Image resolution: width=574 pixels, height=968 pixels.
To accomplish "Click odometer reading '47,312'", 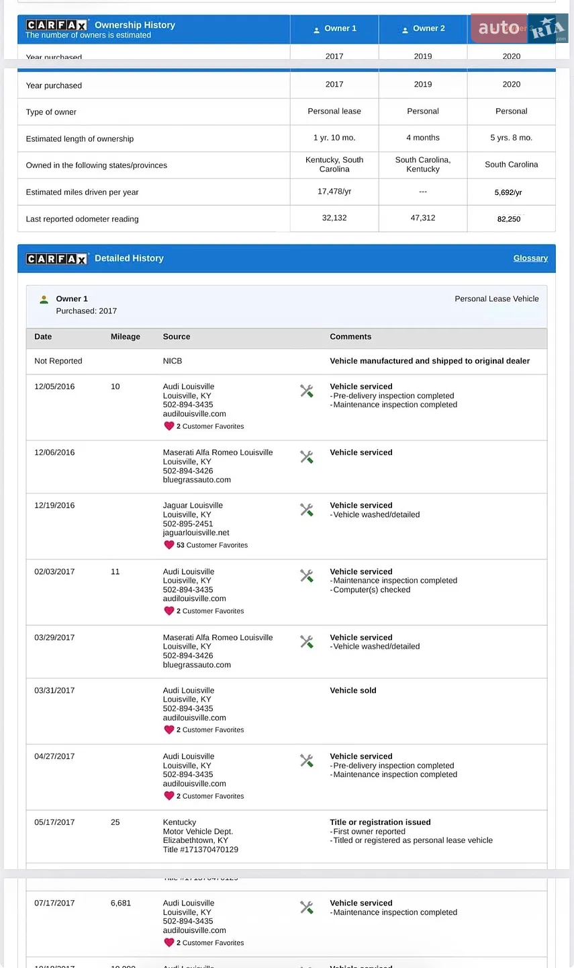I will pyautogui.click(x=423, y=218).
